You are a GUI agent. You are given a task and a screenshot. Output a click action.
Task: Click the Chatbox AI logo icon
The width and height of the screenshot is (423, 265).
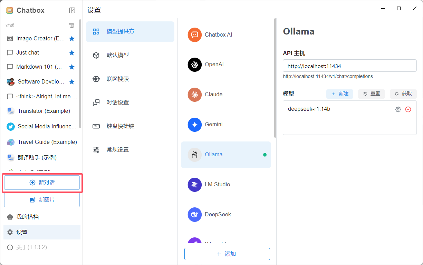tap(195, 35)
